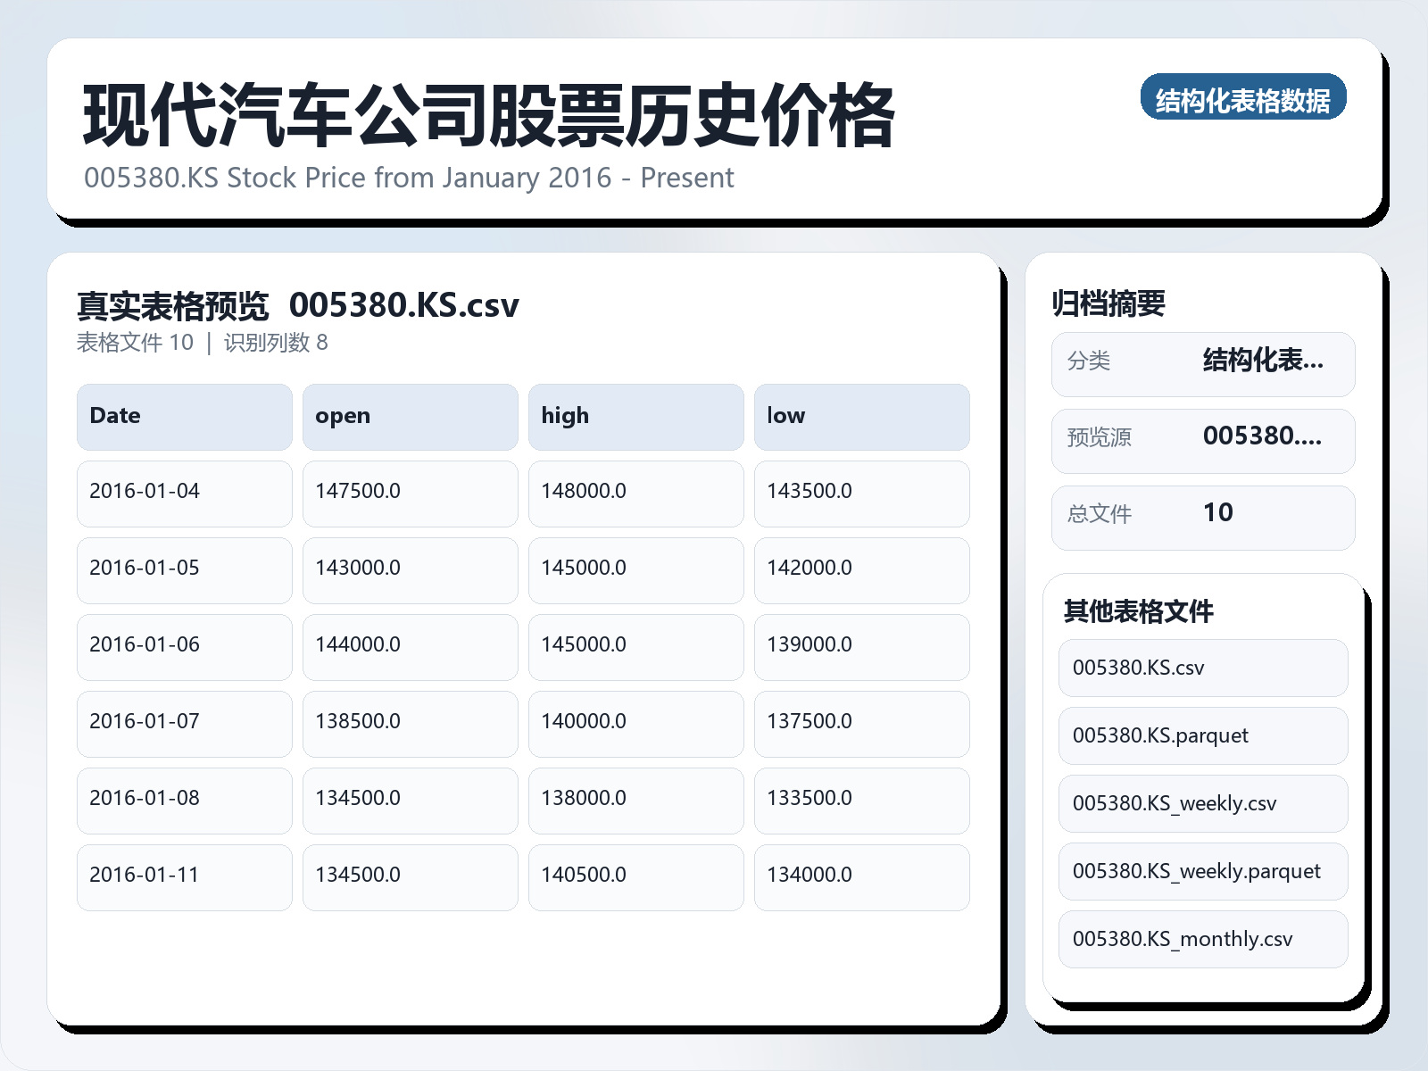1428x1071 pixels.
Task: Click the 总文件 count showing 10
Action: tap(1202, 515)
